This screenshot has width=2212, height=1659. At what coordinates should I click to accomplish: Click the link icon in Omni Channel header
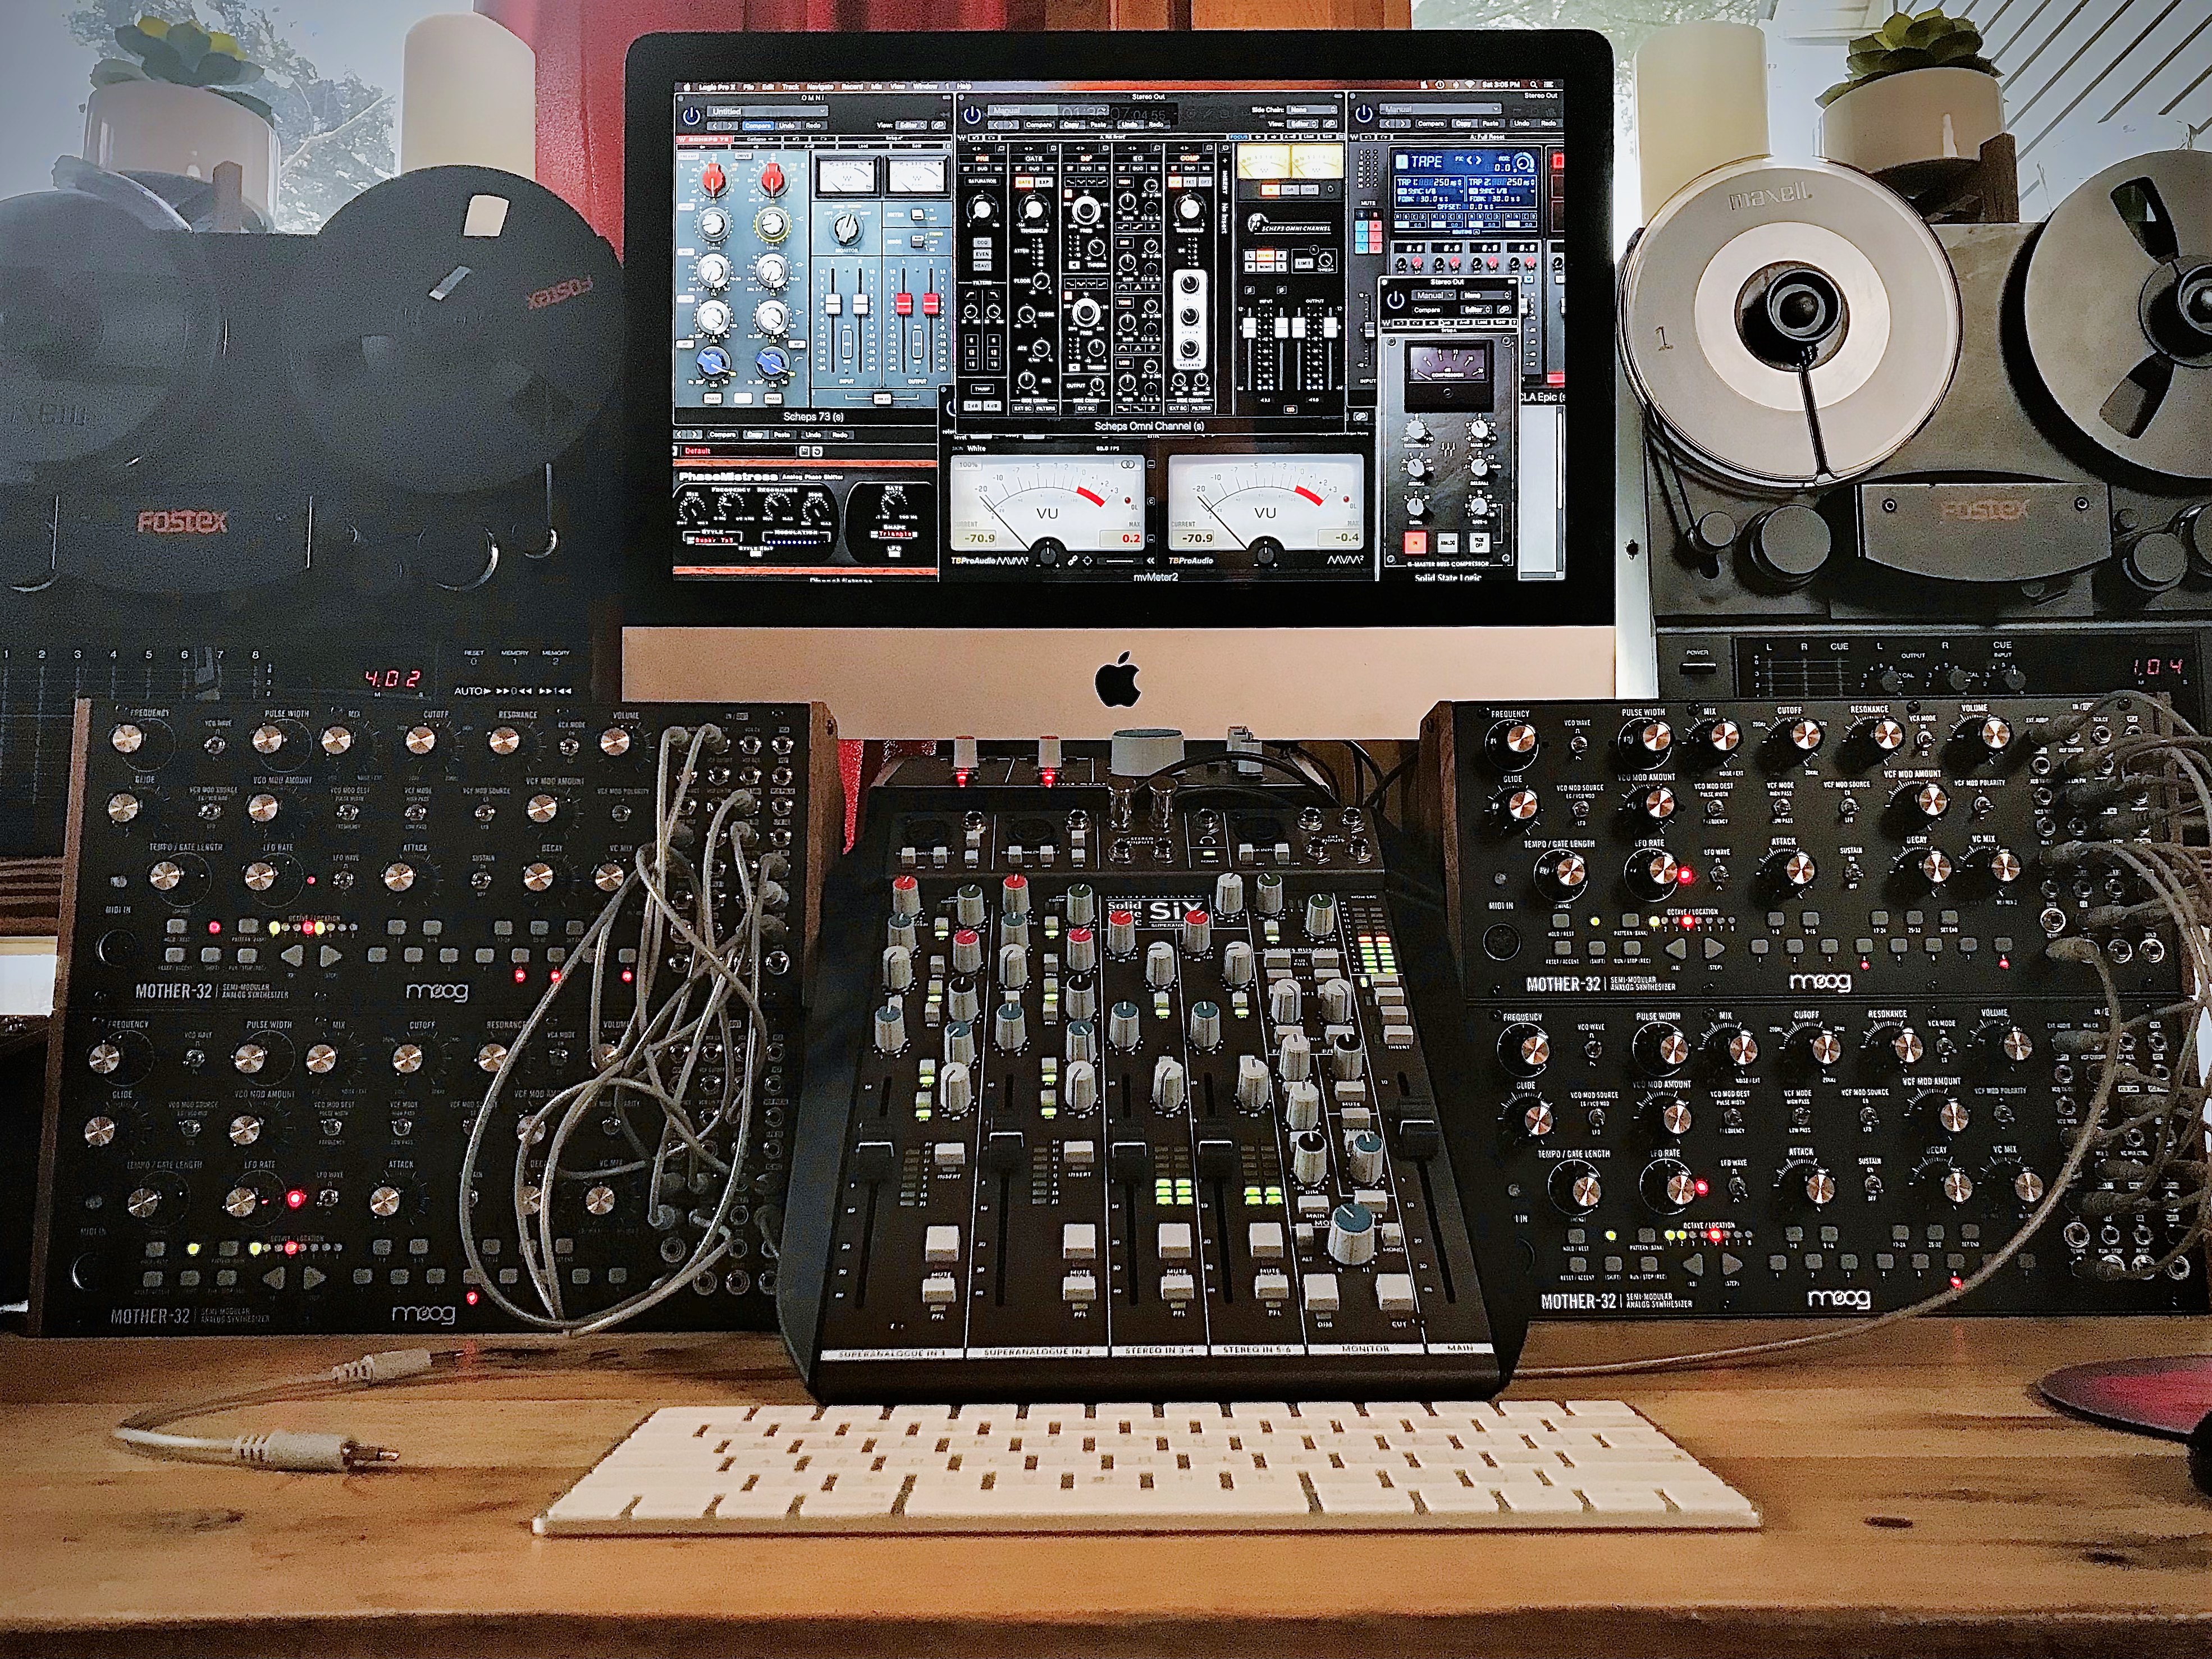pyautogui.click(x=1330, y=124)
